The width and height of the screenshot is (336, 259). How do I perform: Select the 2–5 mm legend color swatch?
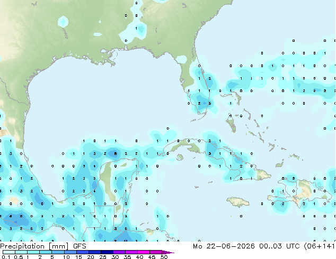(x=46, y=252)
